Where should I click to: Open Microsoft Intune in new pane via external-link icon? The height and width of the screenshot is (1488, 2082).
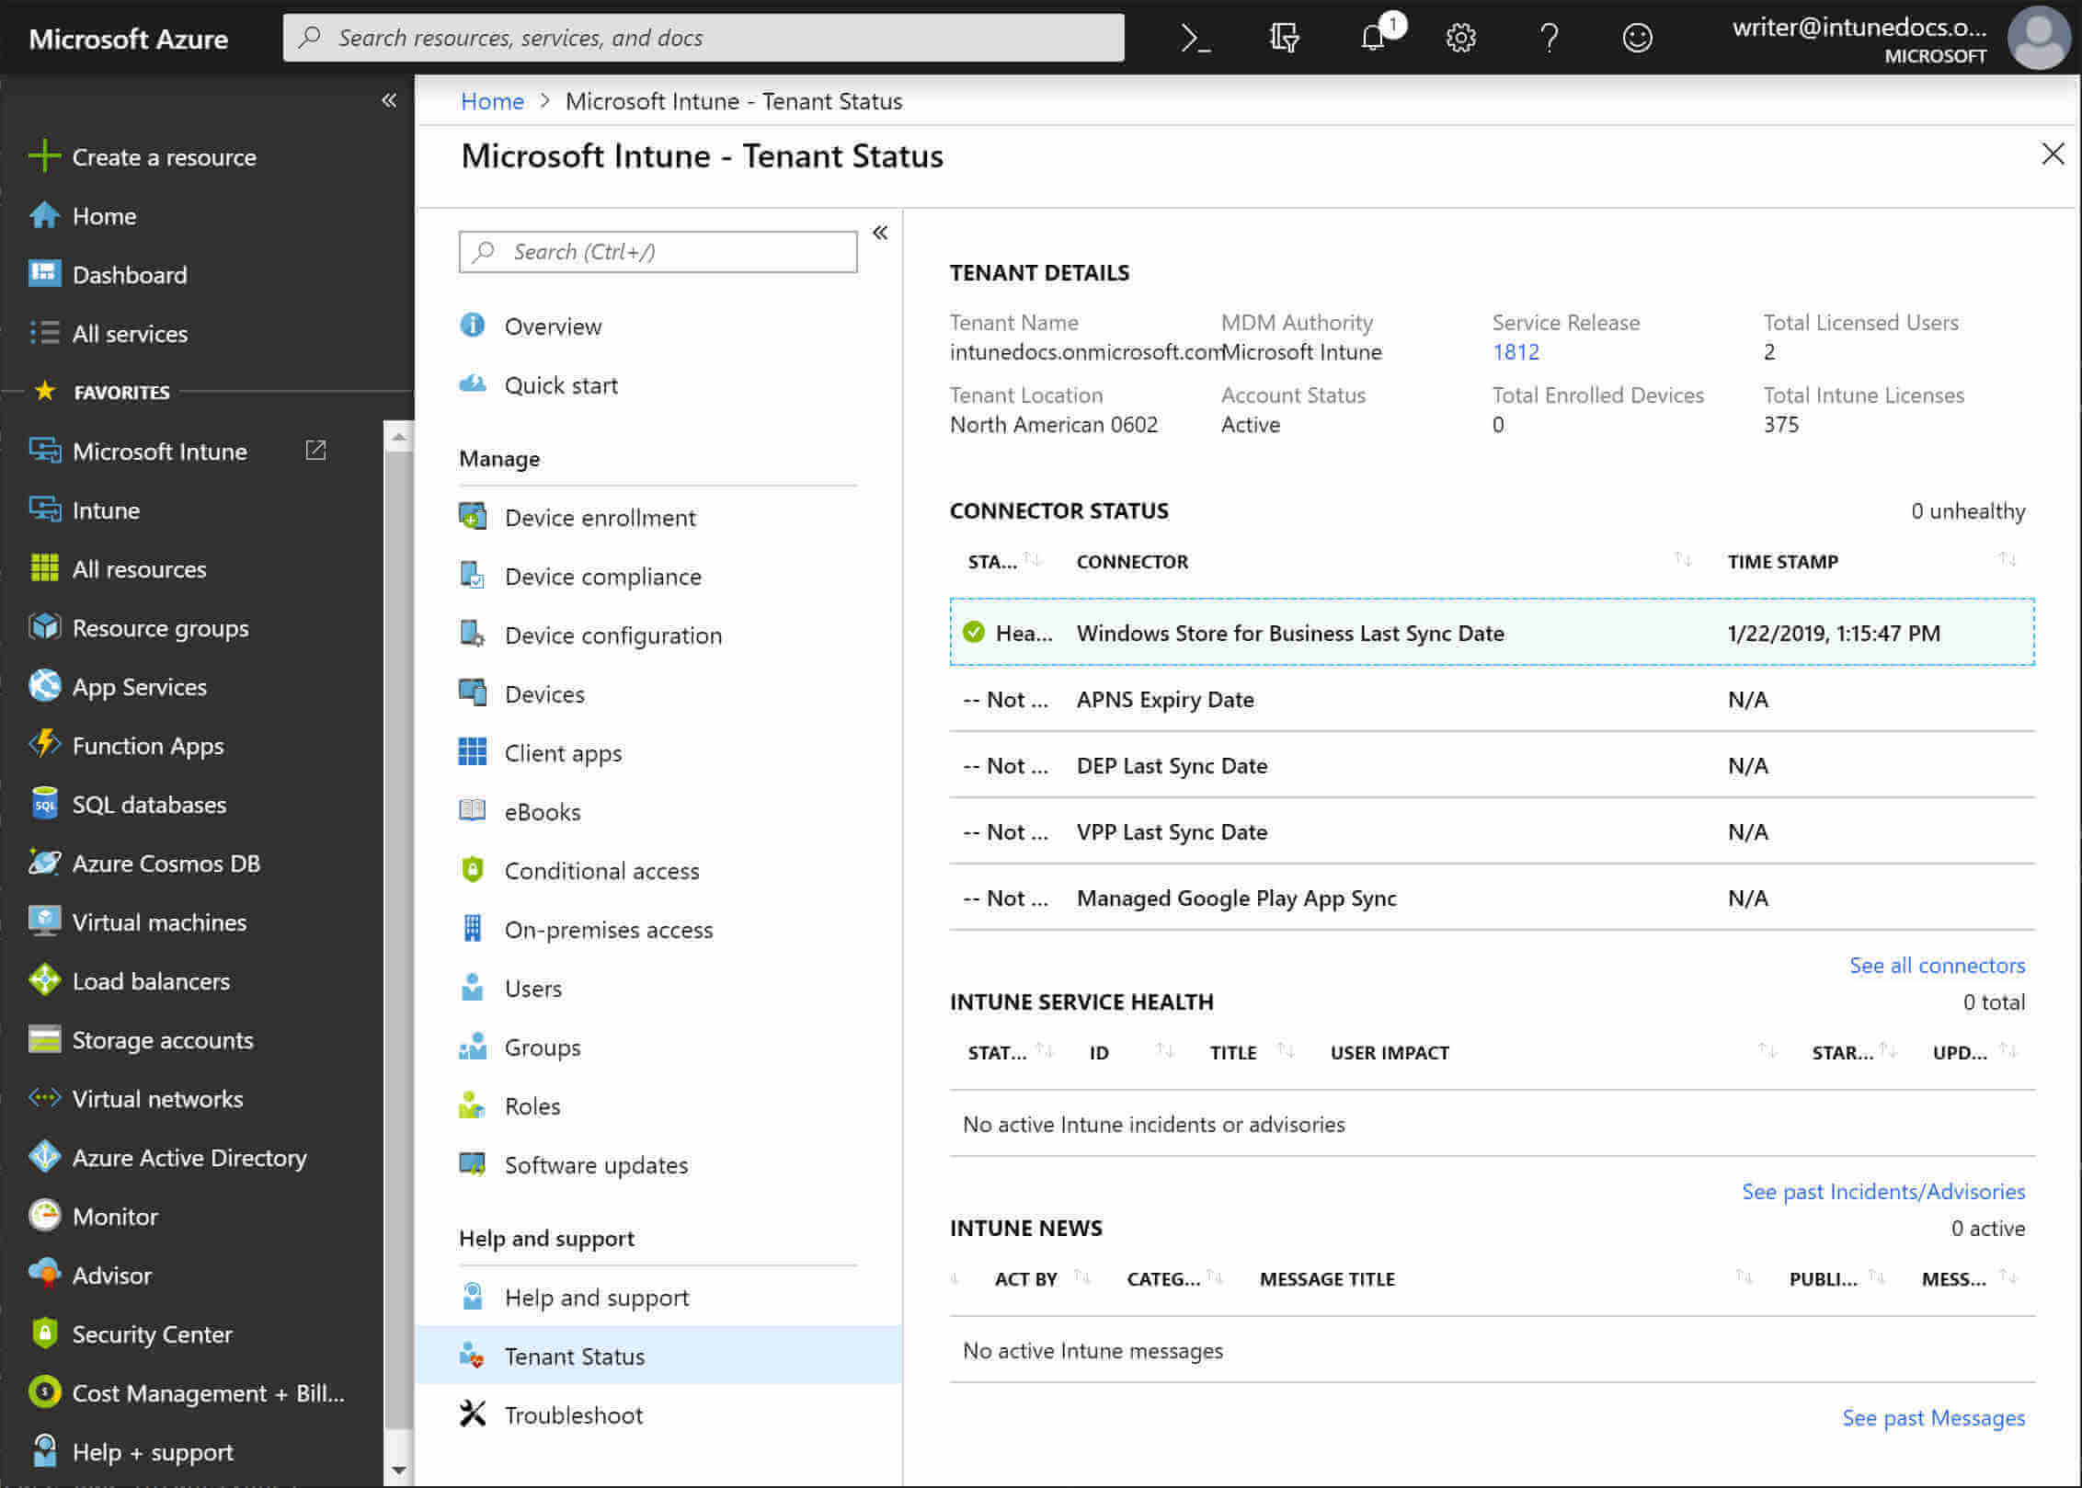[314, 451]
